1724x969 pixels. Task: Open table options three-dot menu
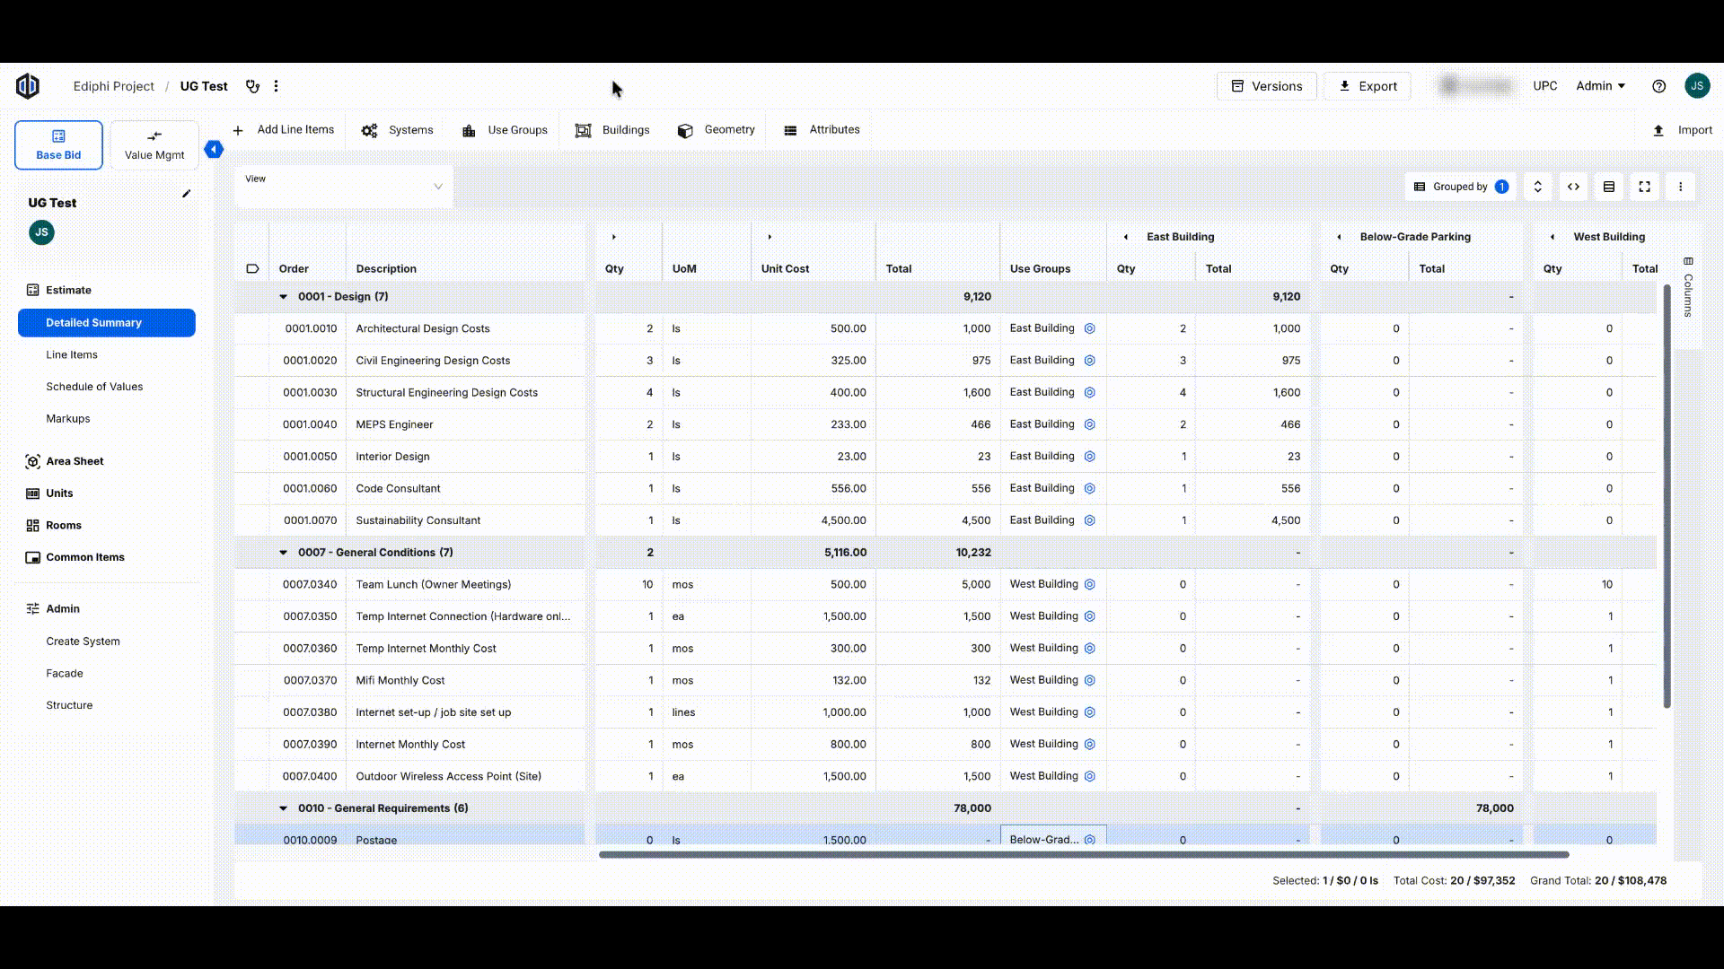[1680, 187]
